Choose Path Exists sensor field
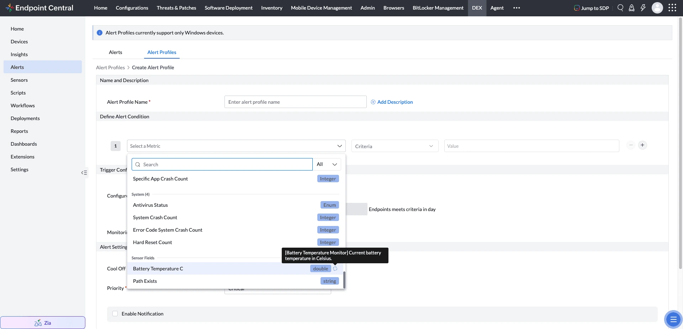 point(235,281)
